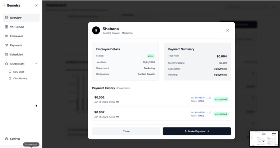The image size is (280, 148).
Task: Open transaction link 0x8e6c70...
Action: point(201,98)
